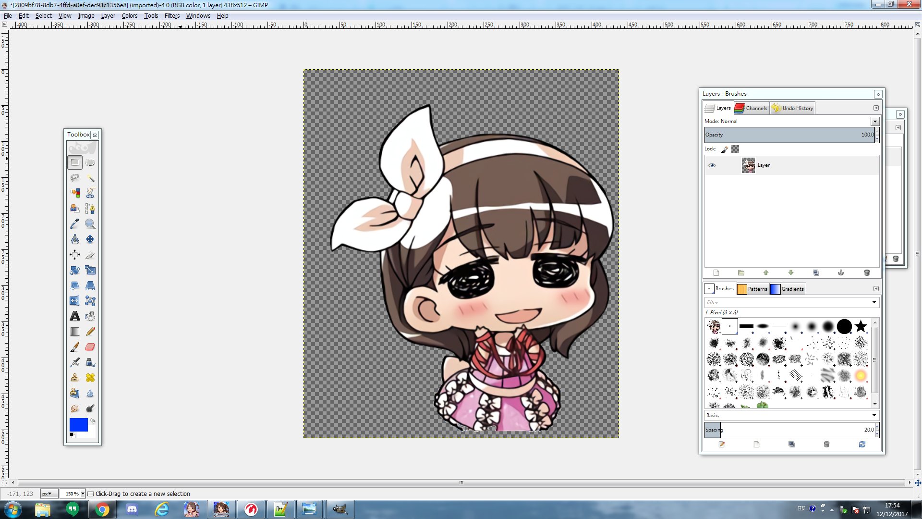Toggle zoom image when window resizes
Screen dimensions: 922x519
[918, 25]
